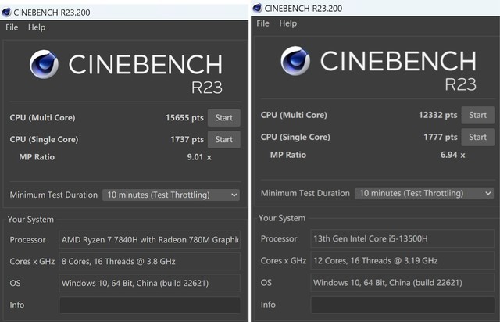500x322 pixels.
Task: Open Help menu in right Cinebench window
Action: [288, 23]
